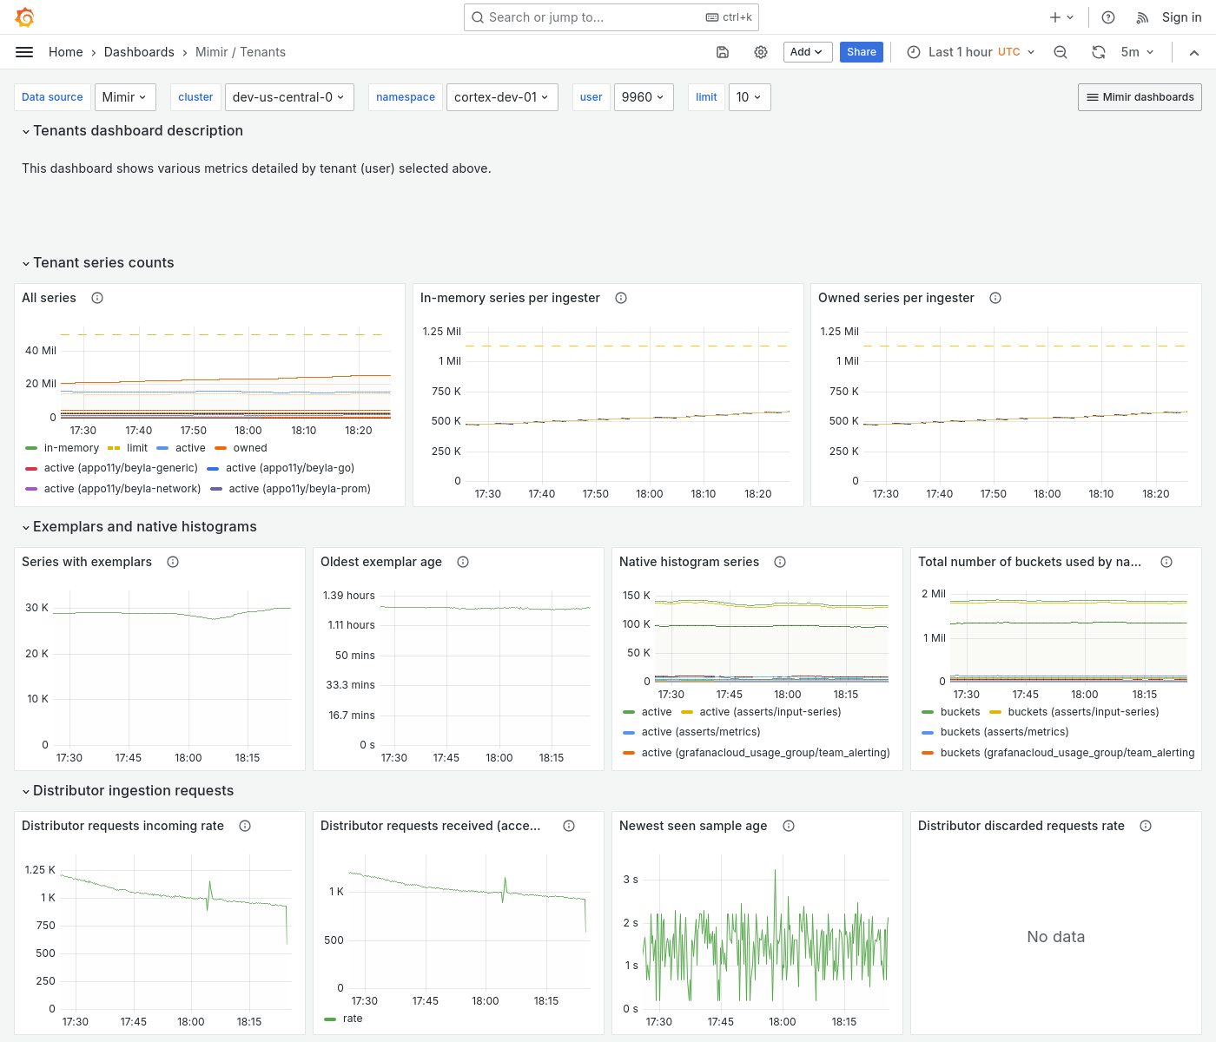Image resolution: width=1216 pixels, height=1042 pixels.
Task: Open the navigation hamburger menu
Action: [x=23, y=52]
